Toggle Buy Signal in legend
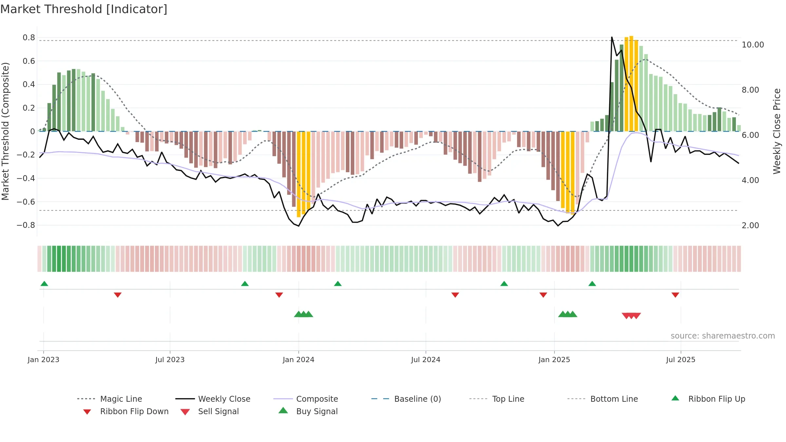Viewport: 786px width, 442px height. tap(308, 411)
